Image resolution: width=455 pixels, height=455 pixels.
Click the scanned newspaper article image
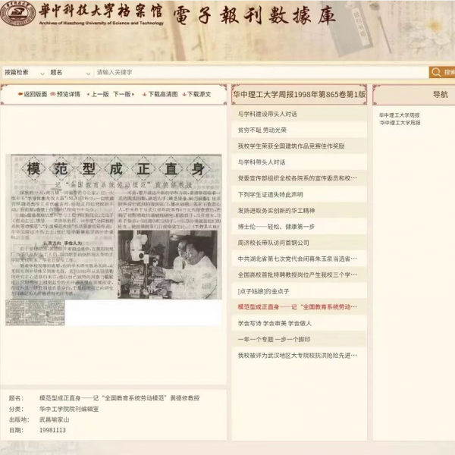click(x=114, y=227)
